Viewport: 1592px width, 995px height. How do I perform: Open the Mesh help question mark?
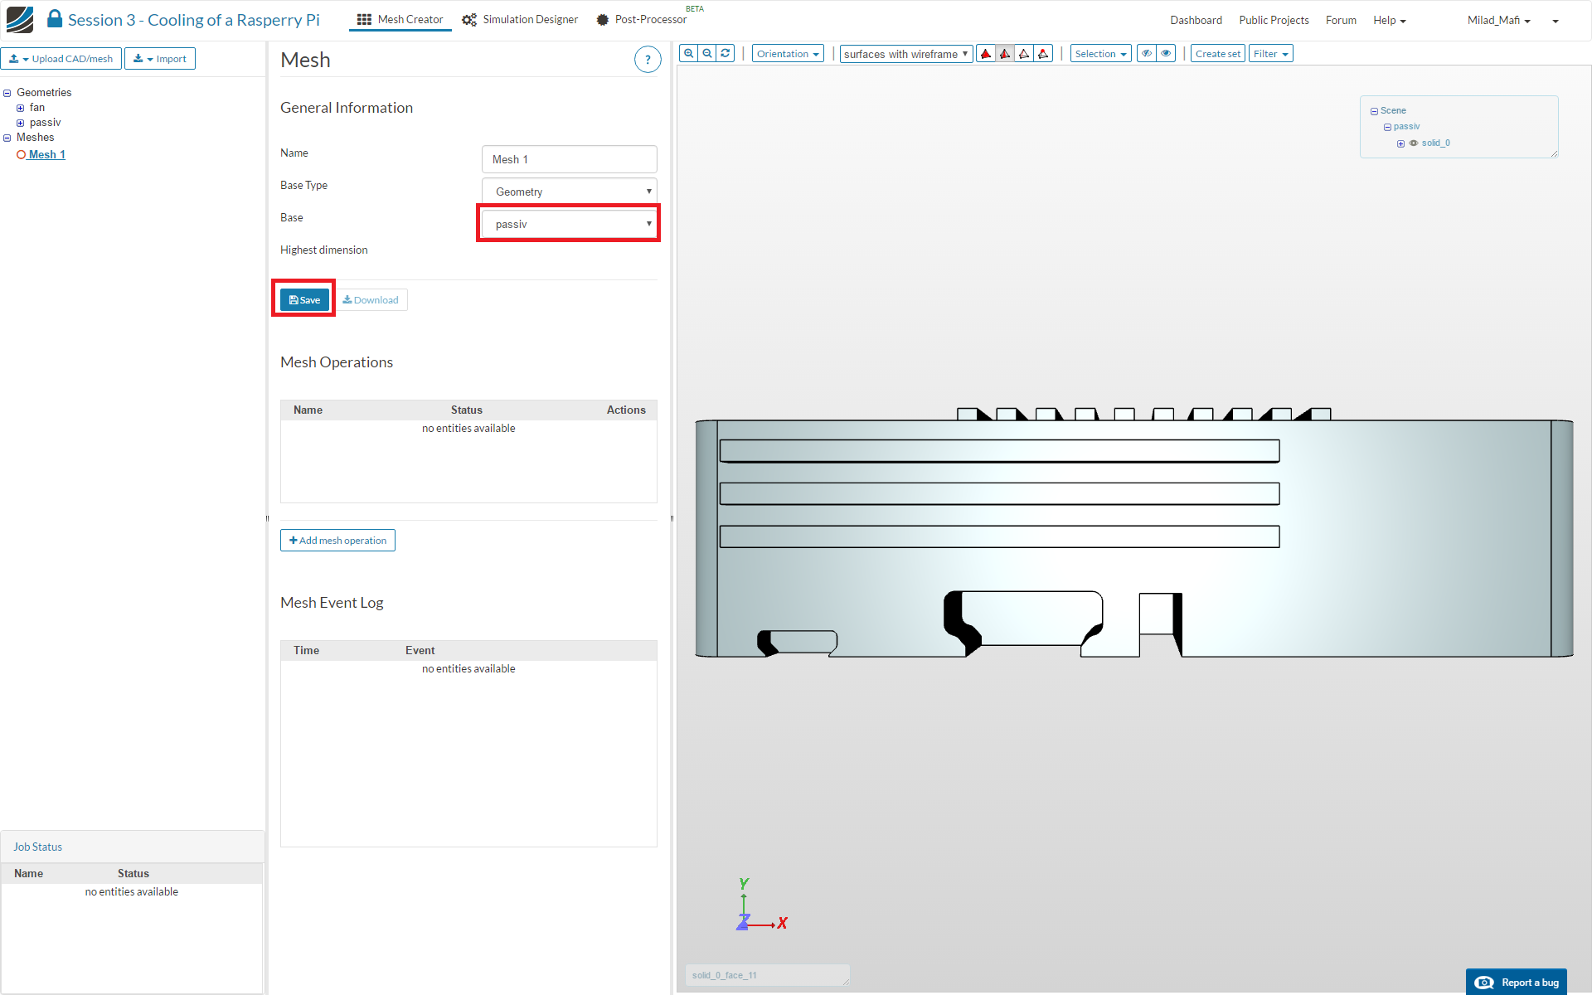tap(648, 60)
